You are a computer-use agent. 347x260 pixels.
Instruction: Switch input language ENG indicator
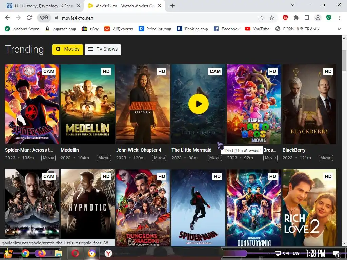[296, 253]
